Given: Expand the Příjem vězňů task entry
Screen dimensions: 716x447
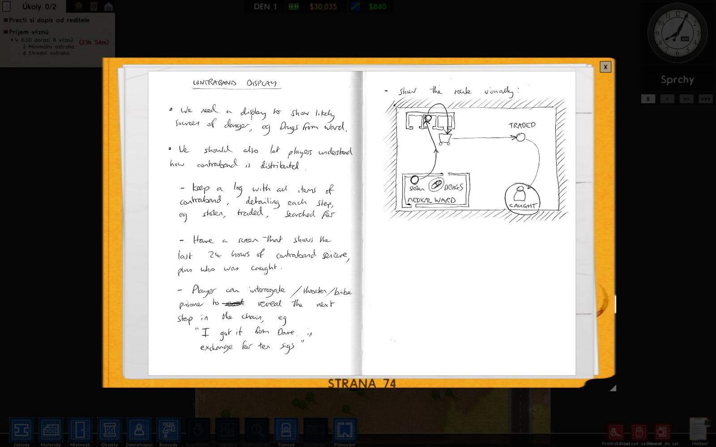Looking at the screenshot, I should coord(29,32).
